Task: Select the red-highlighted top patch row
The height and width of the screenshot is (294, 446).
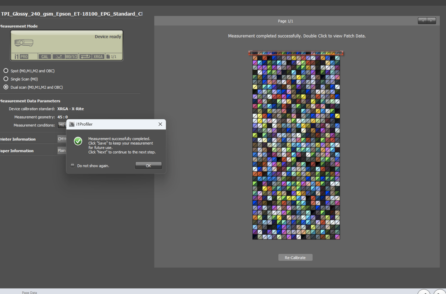Action: (296, 53)
